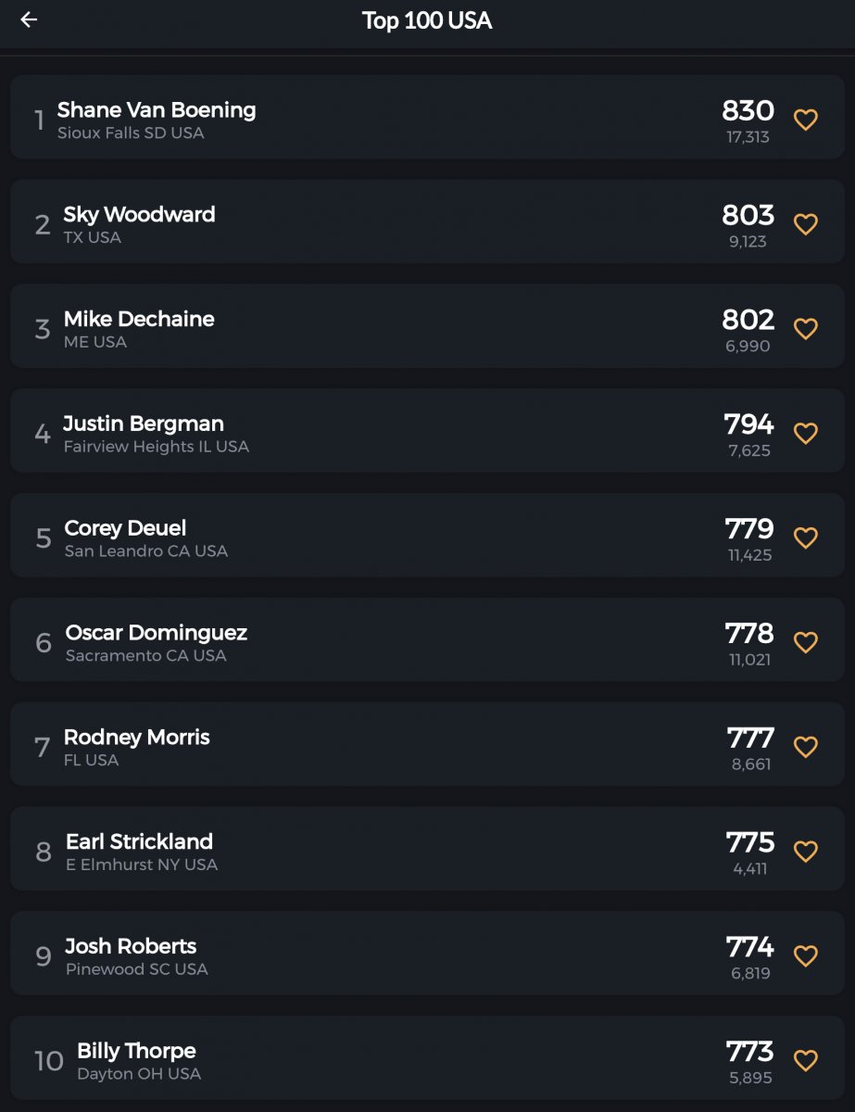Screen dimensions: 855x1112
Task: Toggle favorite heart for Sky Woodward
Action: [x=806, y=224]
